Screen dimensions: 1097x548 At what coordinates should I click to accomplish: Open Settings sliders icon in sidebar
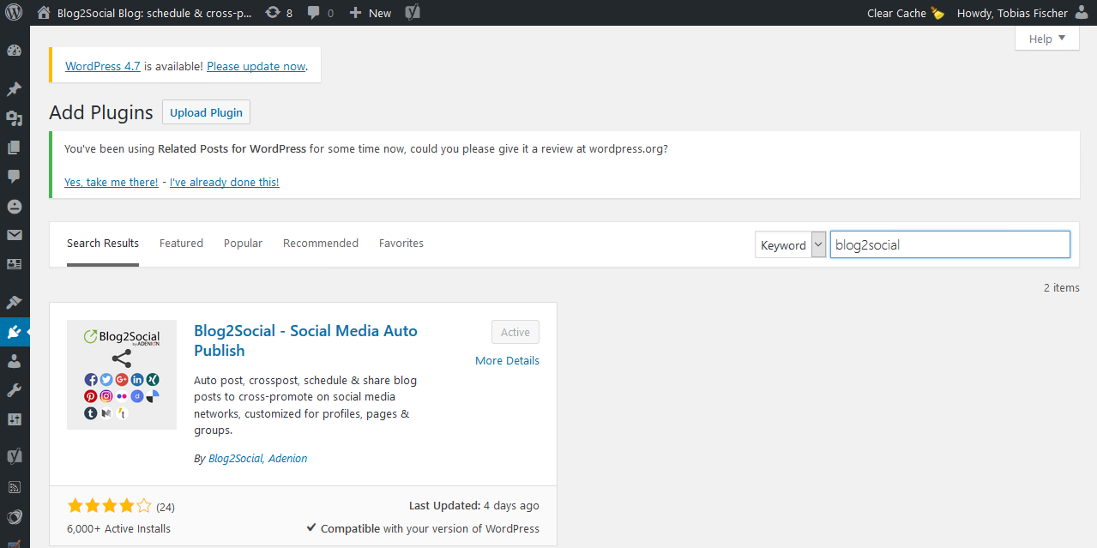tap(14, 419)
